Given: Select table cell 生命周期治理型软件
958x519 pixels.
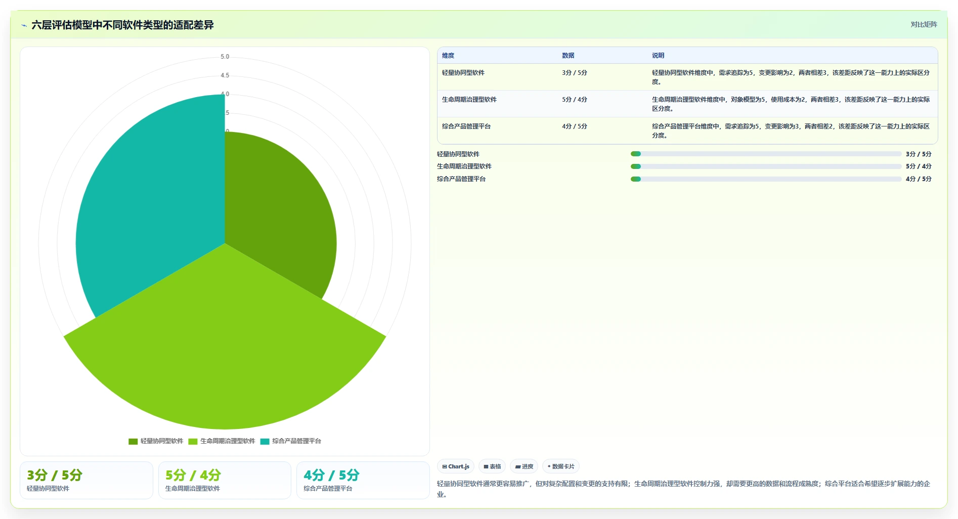Looking at the screenshot, I should pos(469,100).
